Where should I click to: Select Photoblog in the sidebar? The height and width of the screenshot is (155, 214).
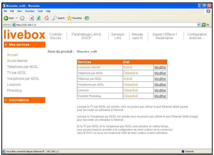click(x=14, y=91)
